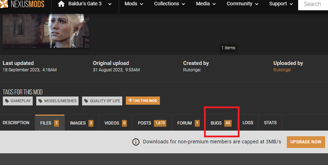Open the mod header image thumbnail
328x165 pixels.
pyautogui.click(x=46, y=31)
